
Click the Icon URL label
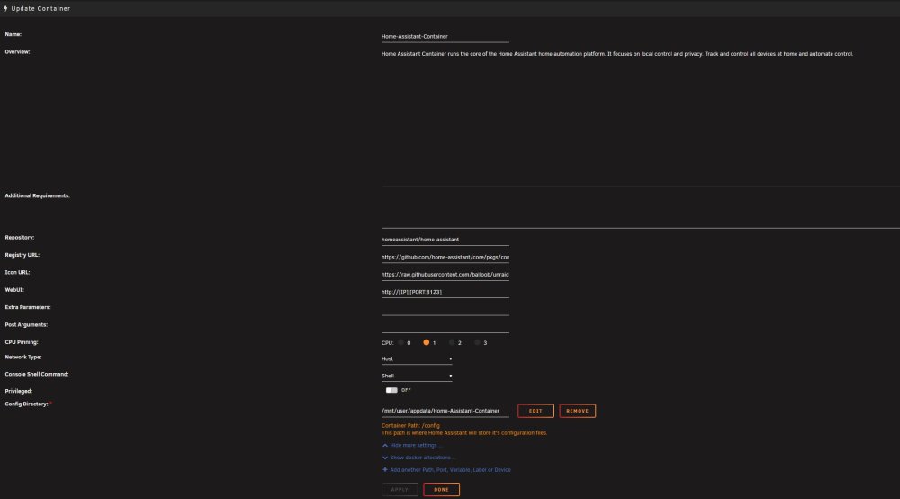[17, 273]
